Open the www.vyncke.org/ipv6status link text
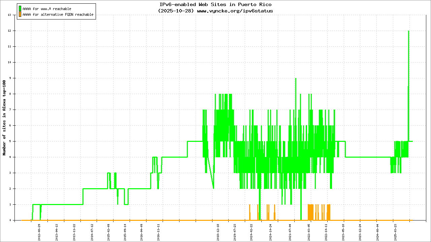431x242 pixels. point(235,11)
